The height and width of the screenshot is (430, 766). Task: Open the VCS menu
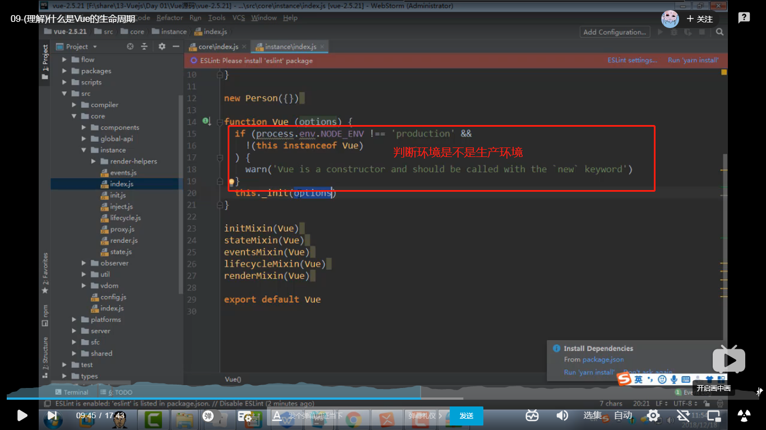(x=239, y=18)
